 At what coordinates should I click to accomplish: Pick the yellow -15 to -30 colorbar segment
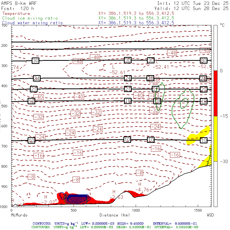(215, 139)
